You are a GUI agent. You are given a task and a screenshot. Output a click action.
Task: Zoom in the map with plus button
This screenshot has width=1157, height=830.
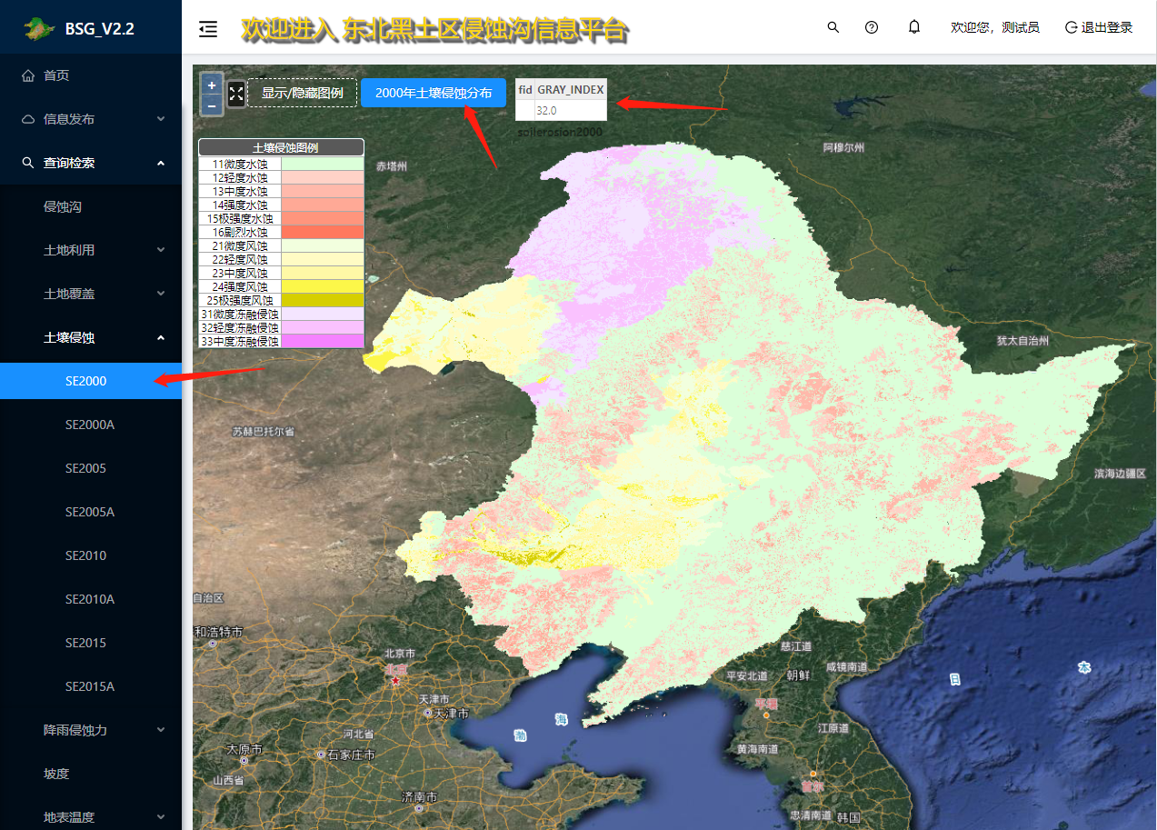tap(212, 85)
